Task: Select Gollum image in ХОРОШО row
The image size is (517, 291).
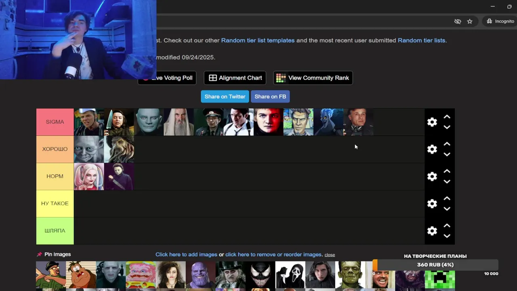Action: pos(89,149)
